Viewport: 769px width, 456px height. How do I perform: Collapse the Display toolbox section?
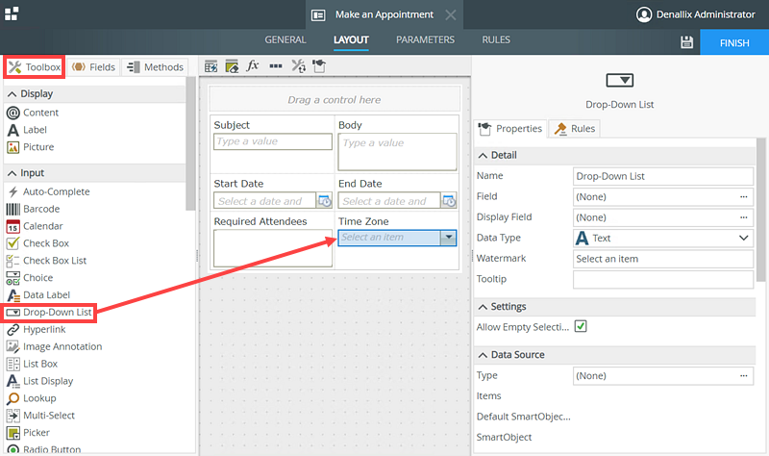[x=12, y=94]
